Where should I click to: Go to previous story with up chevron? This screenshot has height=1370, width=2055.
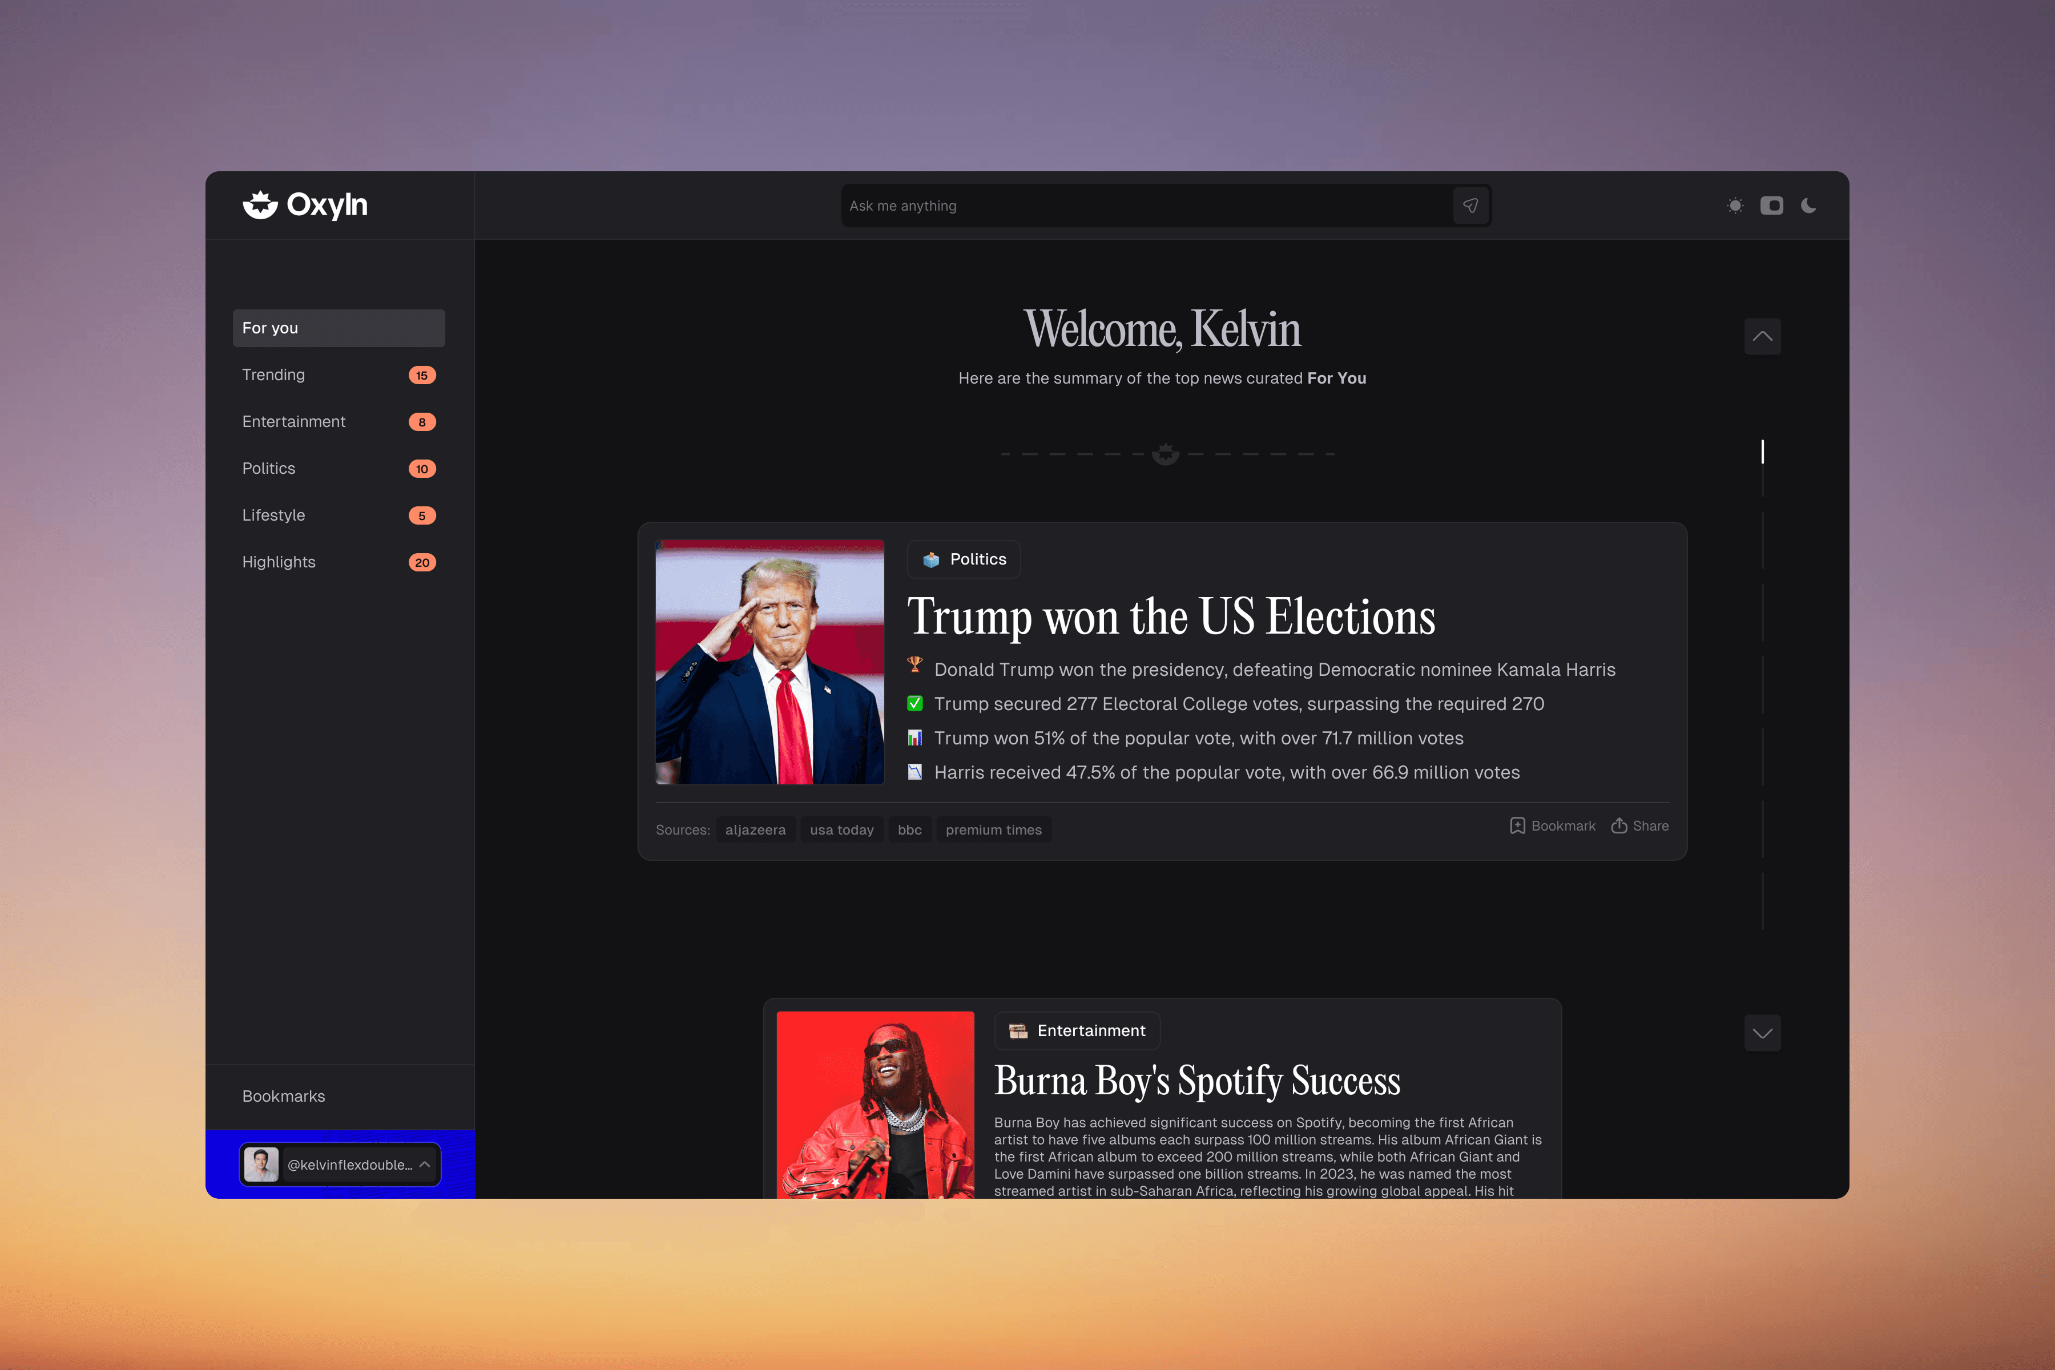1762,336
